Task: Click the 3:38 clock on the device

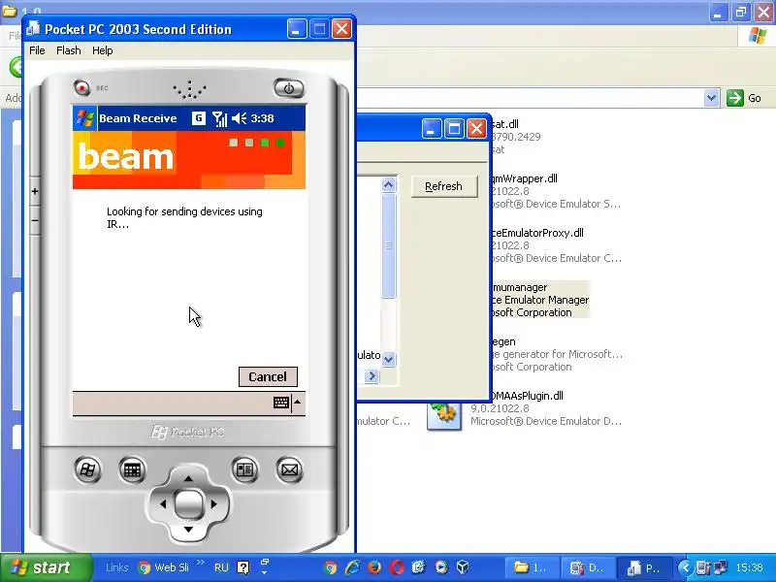Action: point(262,118)
